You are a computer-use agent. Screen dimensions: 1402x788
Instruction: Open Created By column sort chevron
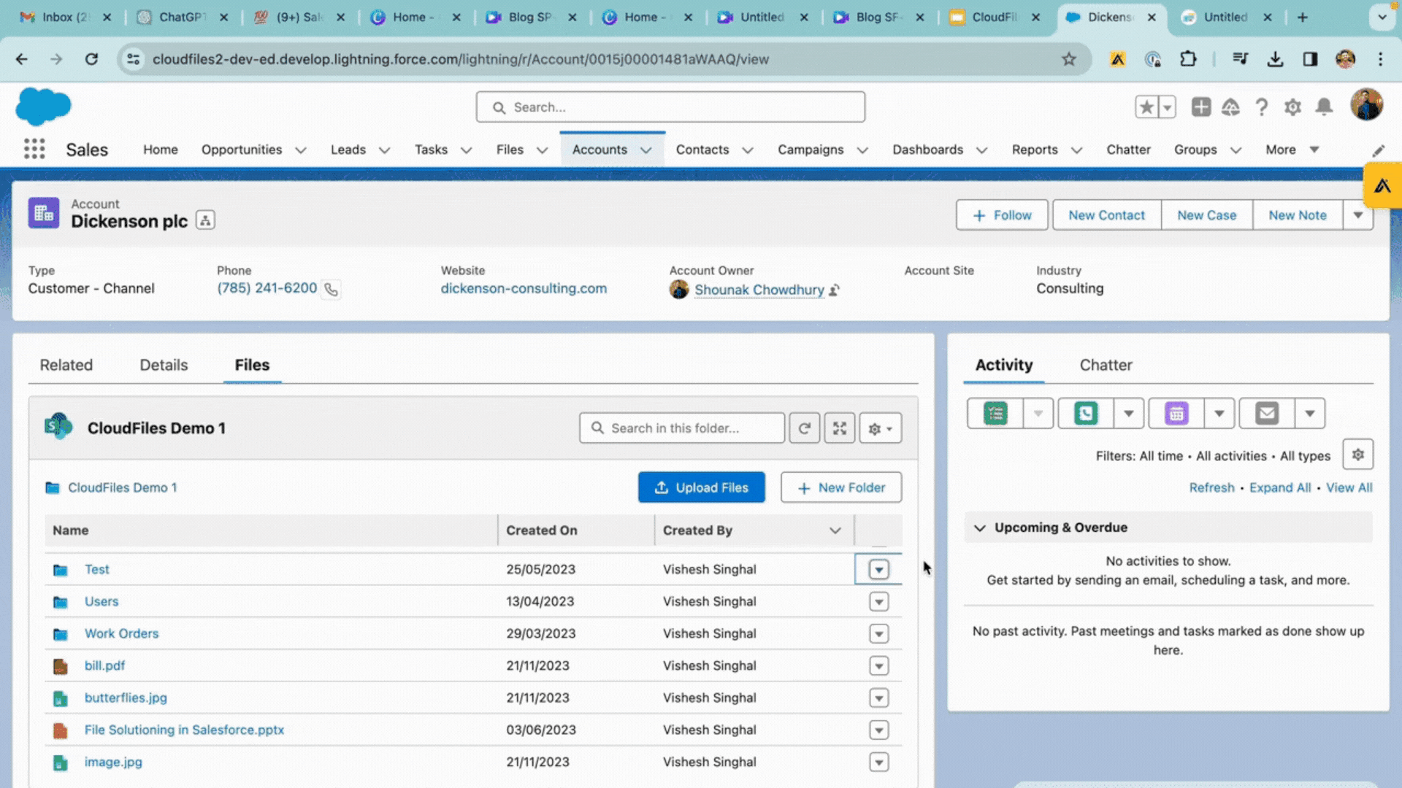tap(835, 530)
